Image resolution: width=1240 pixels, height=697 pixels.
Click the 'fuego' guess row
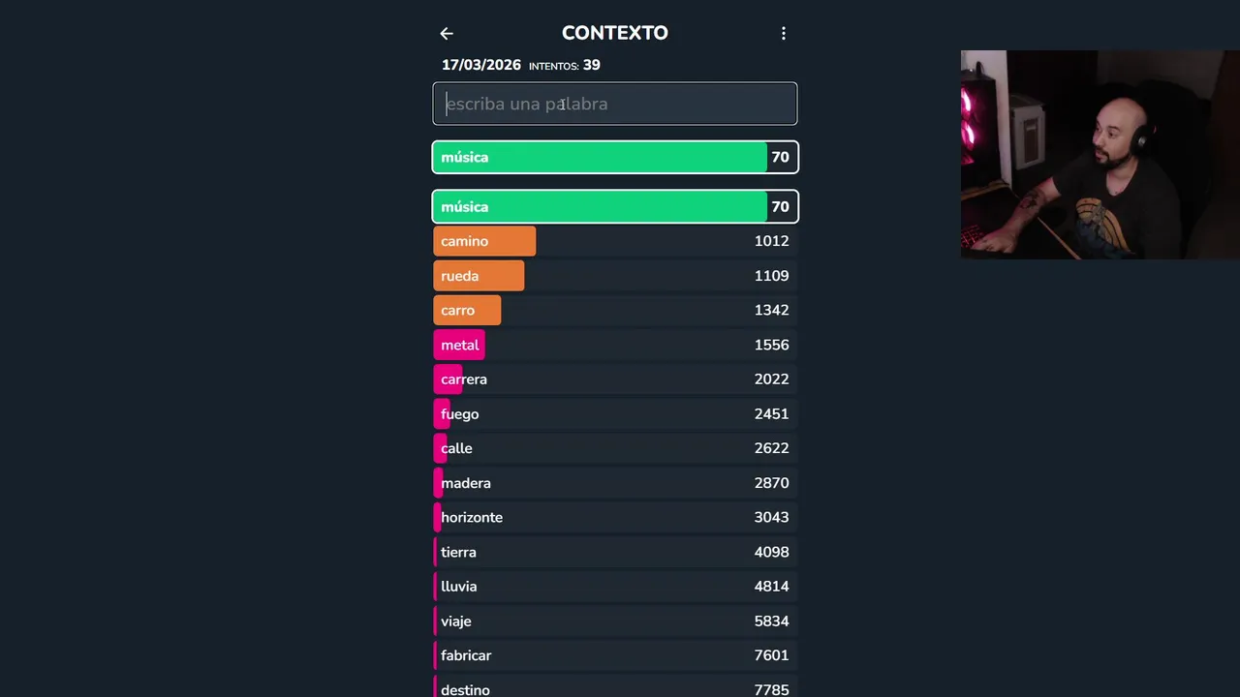coord(615,414)
